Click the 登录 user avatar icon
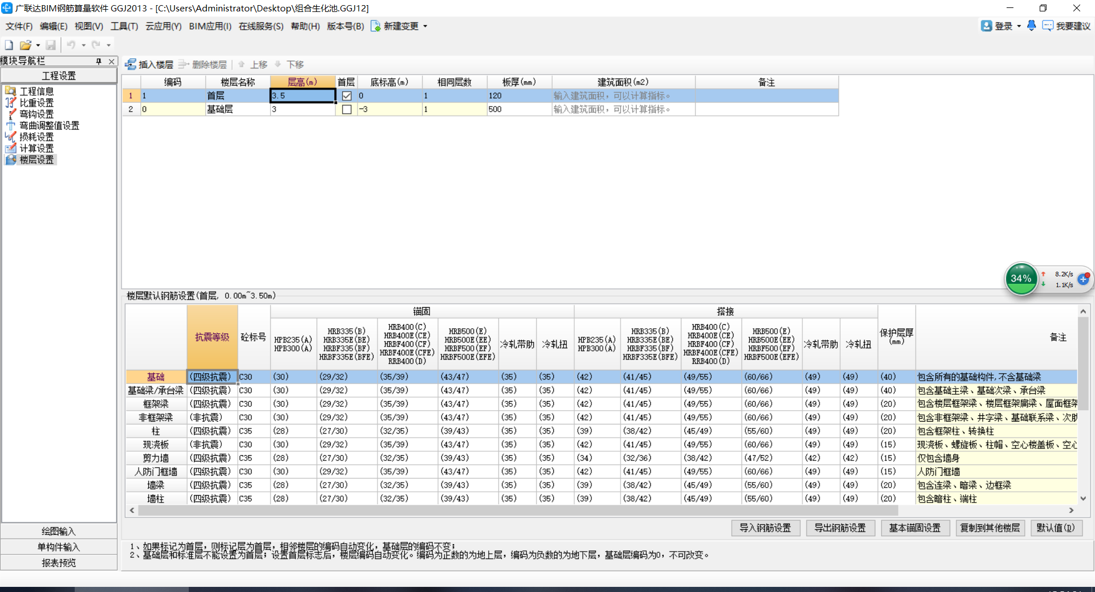The image size is (1095, 592). coord(987,26)
